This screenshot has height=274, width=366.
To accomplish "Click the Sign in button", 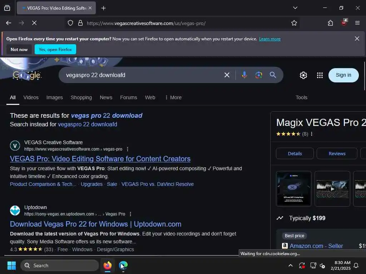I will [x=343, y=75].
